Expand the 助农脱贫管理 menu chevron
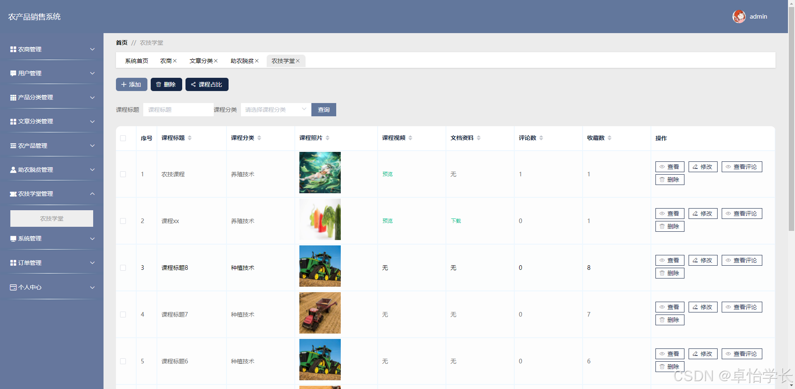The image size is (795, 389). (x=92, y=170)
